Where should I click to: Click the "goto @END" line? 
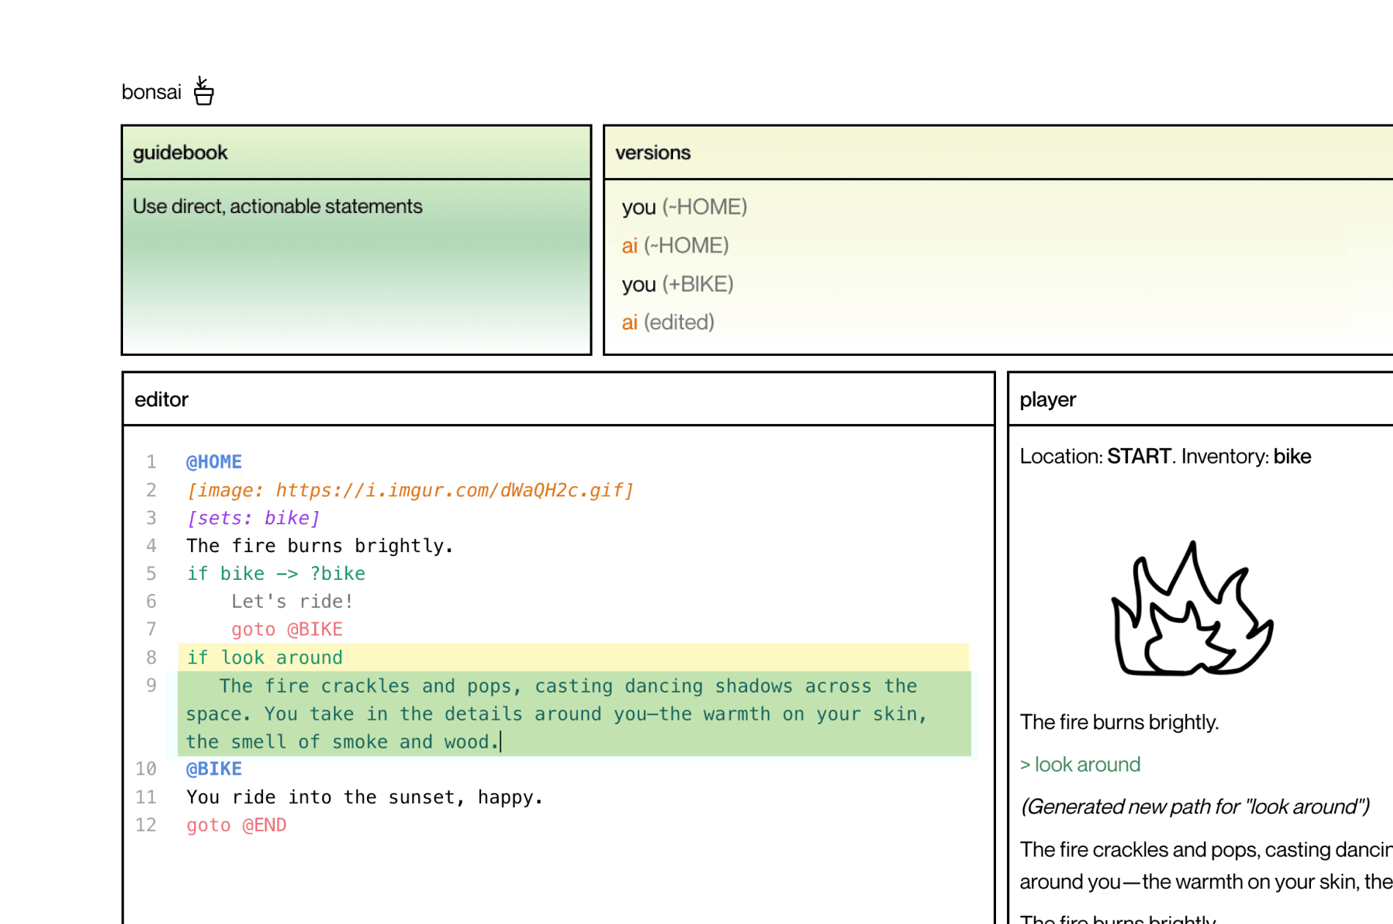click(x=237, y=825)
